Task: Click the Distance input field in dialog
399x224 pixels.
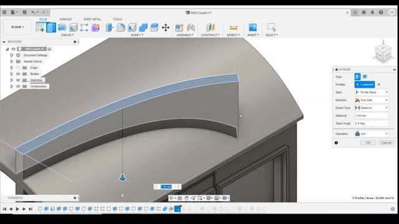Action: click(372, 116)
